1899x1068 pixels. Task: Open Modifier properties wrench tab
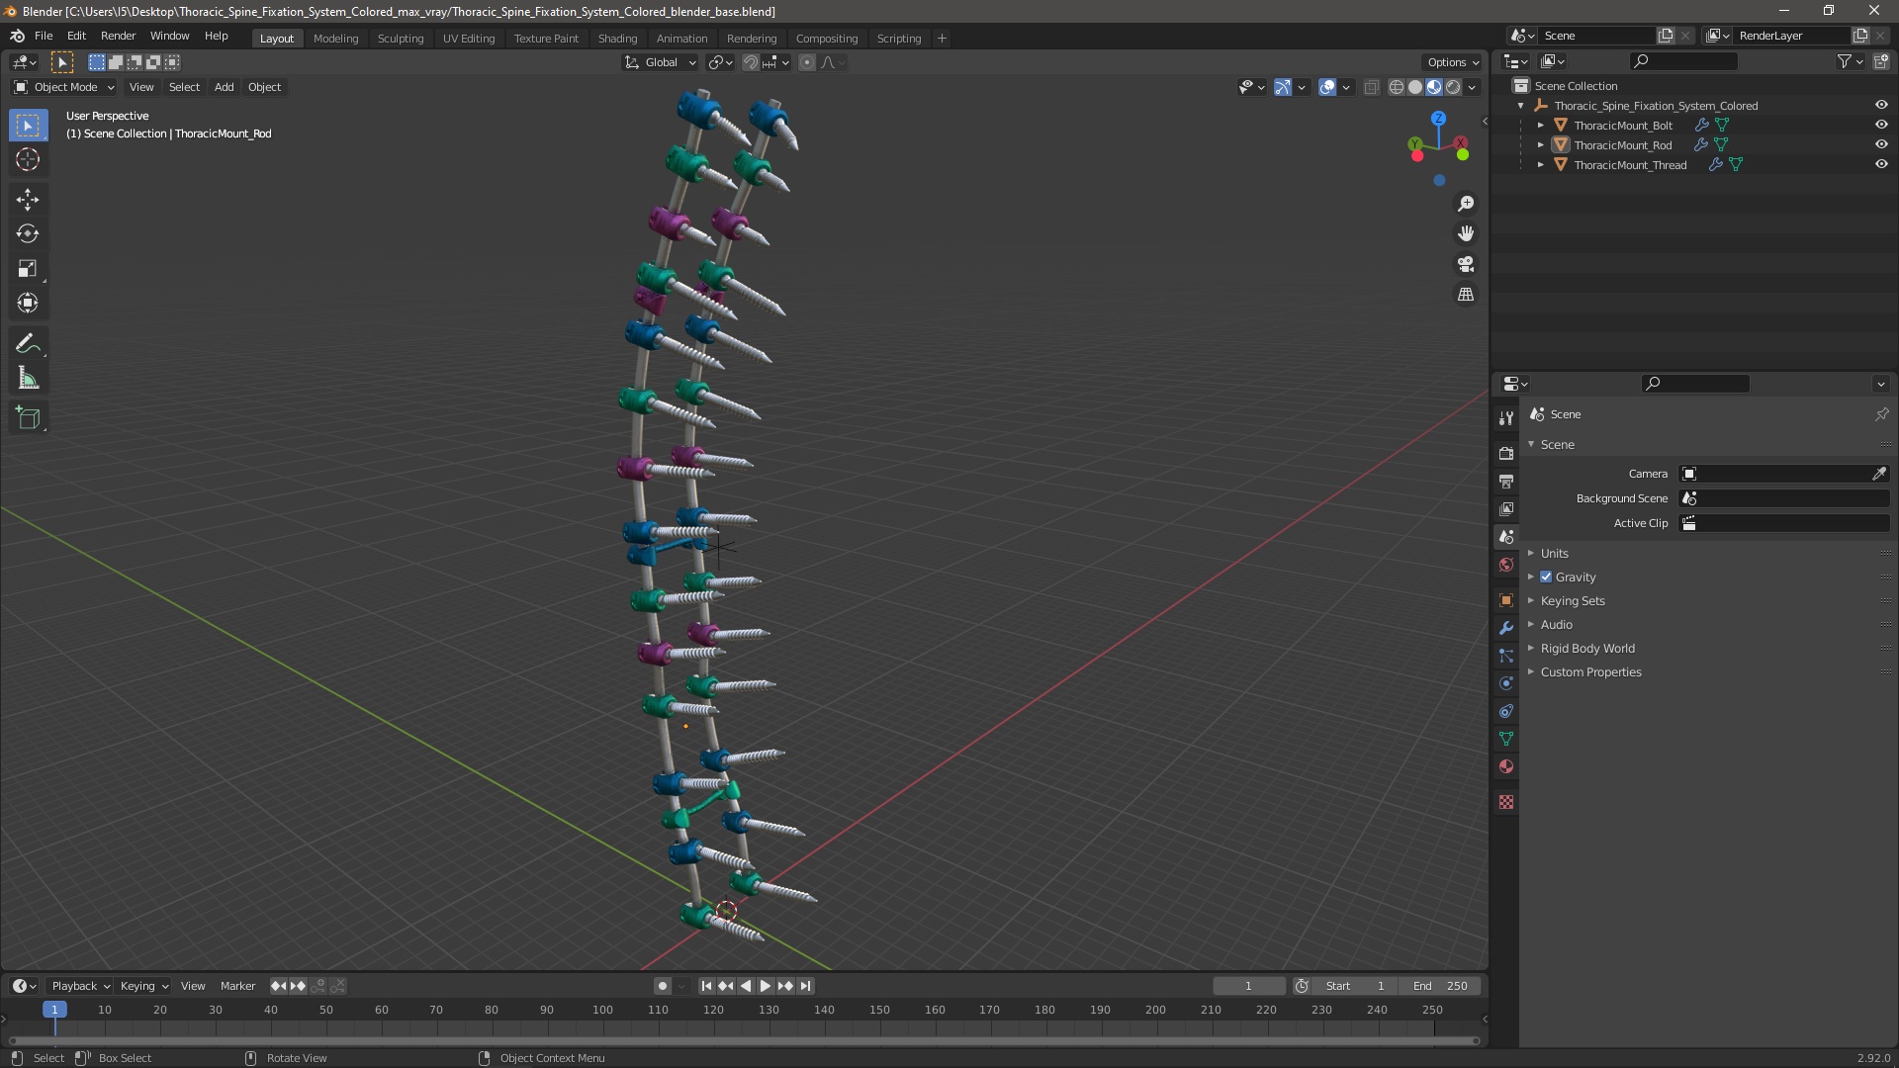pyautogui.click(x=1506, y=628)
